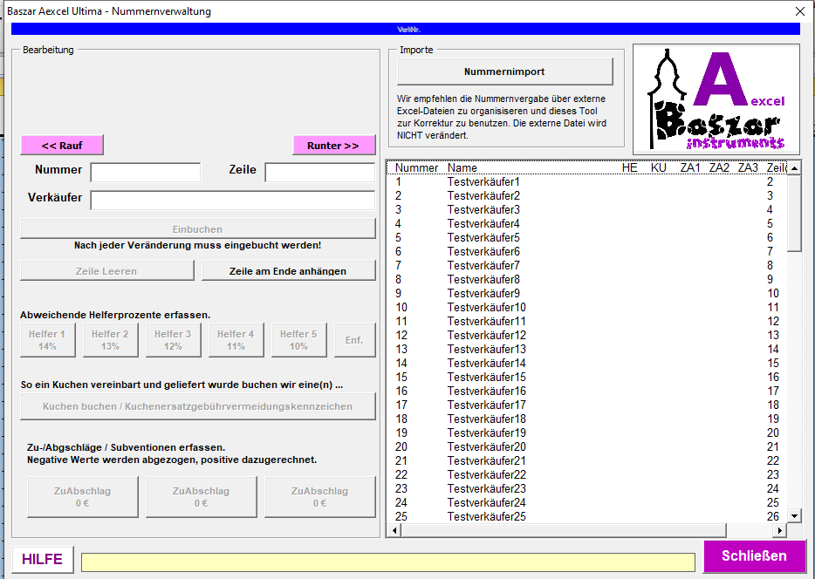Viewport: 815px width, 579px height.
Task: Click the ZA1 column header
Action: (x=690, y=167)
